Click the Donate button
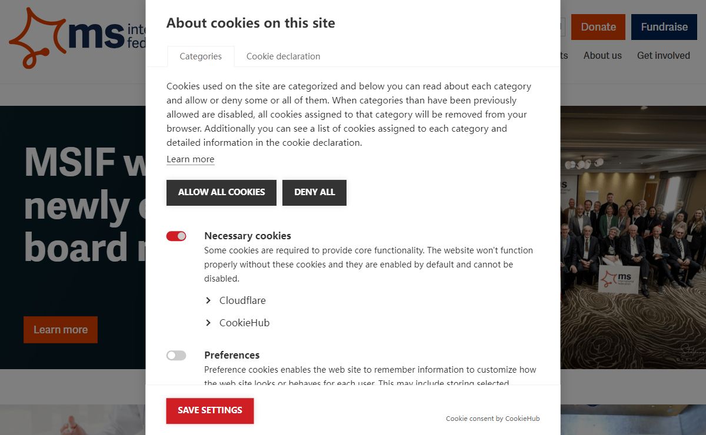The image size is (706, 435). click(598, 27)
